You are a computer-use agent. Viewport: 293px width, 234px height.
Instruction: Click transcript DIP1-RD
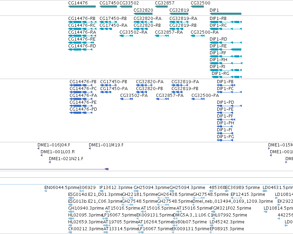click(x=226, y=43)
